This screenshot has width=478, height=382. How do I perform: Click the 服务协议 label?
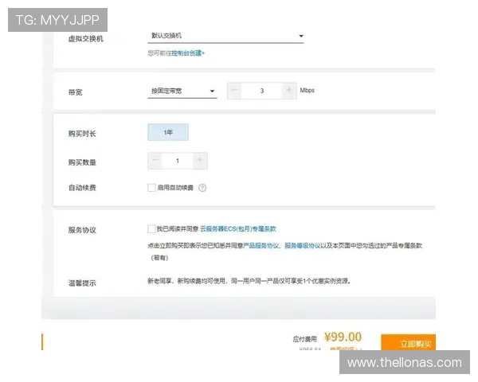(82, 230)
